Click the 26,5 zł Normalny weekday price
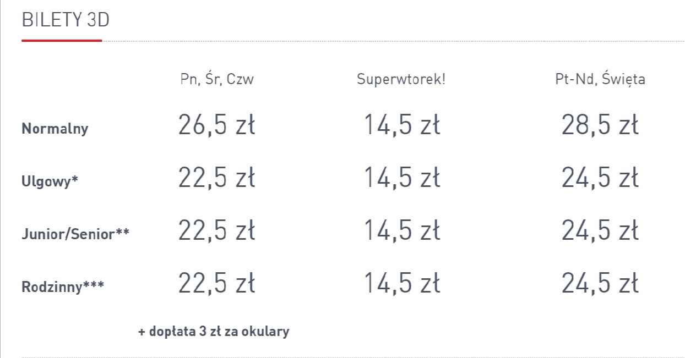This screenshot has height=358, width=685. click(x=217, y=125)
